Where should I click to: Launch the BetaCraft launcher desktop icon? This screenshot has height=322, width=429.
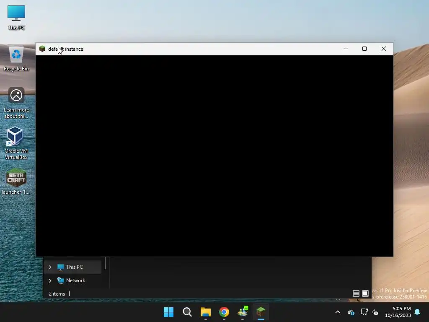[x=16, y=181]
